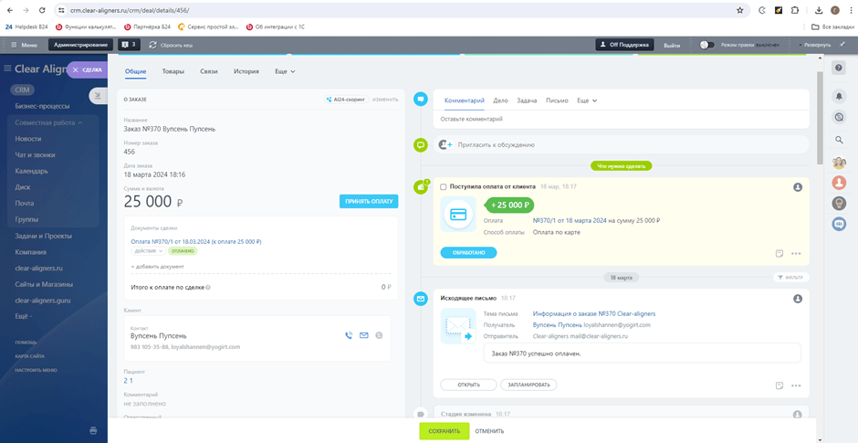Click the credit card icon in payment activity
Viewport: 858px width, 443px height.
[x=457, y=214]
